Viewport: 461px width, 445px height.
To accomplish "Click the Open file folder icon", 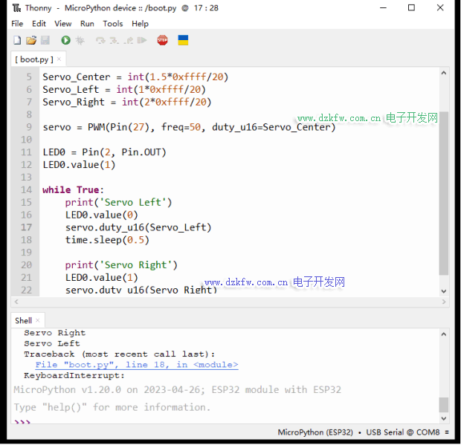I will point(31,40).
